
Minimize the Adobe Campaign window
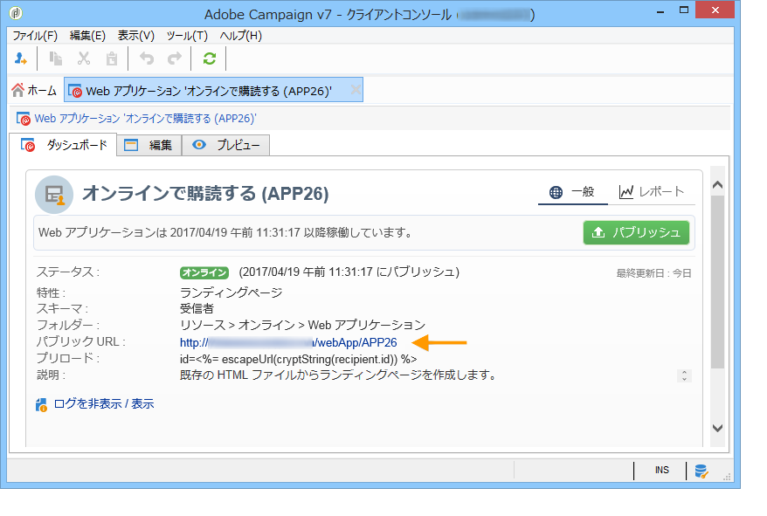660,10
